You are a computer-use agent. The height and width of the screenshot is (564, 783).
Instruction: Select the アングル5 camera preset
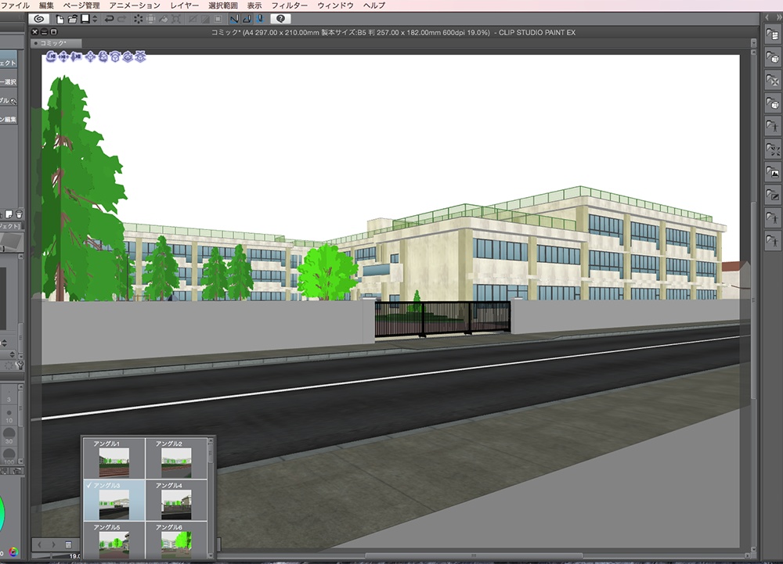114,541
